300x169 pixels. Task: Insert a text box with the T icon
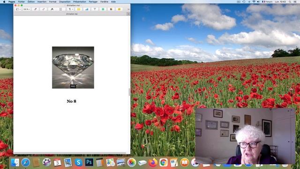pyautogui.click(x=95, y=9)
